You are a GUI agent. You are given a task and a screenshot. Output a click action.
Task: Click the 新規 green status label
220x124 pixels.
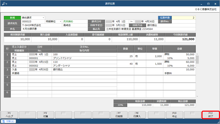click(12, 18)
